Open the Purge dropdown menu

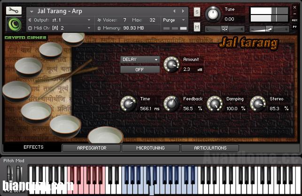pyautogui.click(x=174, y=20)
